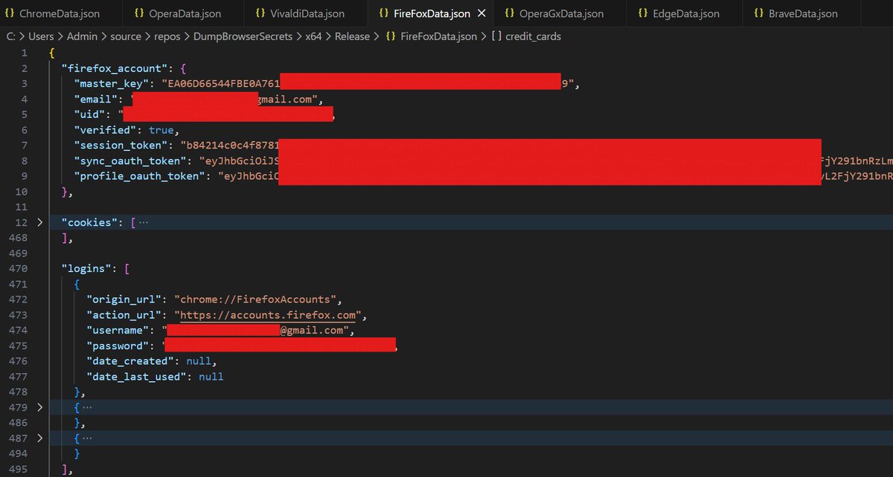Click line number 1 in the gutter
The width and height of the screenshot is (893, 477).
[x=24, y=53]
